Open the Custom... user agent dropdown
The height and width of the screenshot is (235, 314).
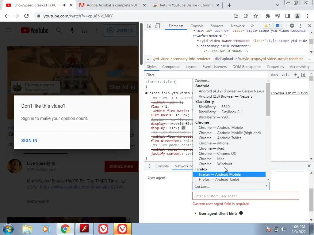click(x=231, y=186)
